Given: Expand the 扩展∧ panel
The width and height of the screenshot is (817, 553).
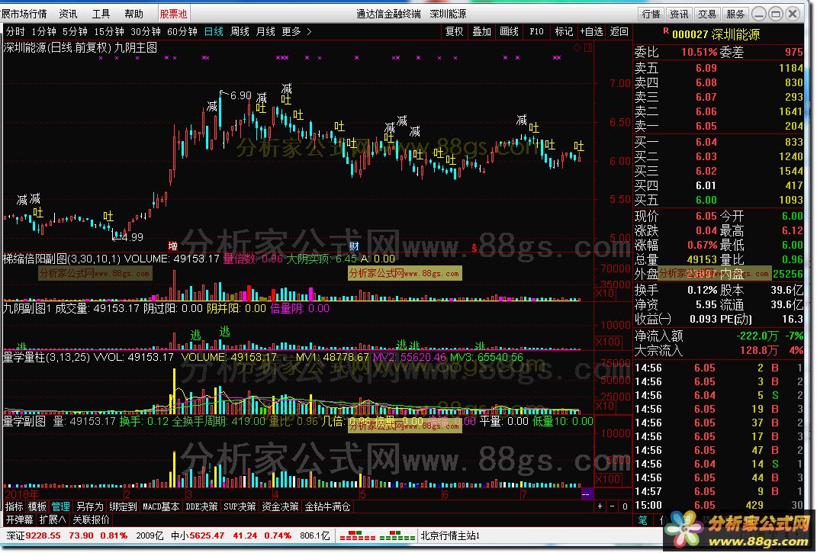Looking at the screenshot, I should [x=53, y=519].
